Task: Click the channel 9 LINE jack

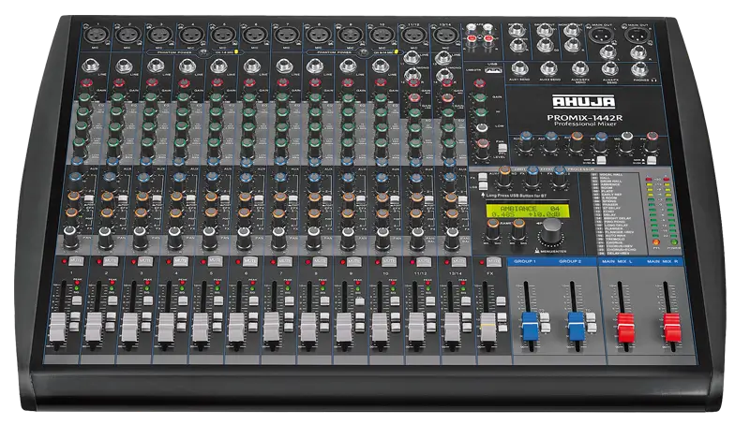Action: (x=348, y=66)
